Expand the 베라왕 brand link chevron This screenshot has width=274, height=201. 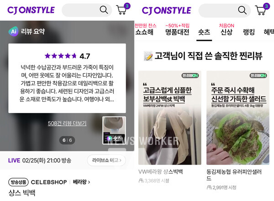[x=89, y=182]
